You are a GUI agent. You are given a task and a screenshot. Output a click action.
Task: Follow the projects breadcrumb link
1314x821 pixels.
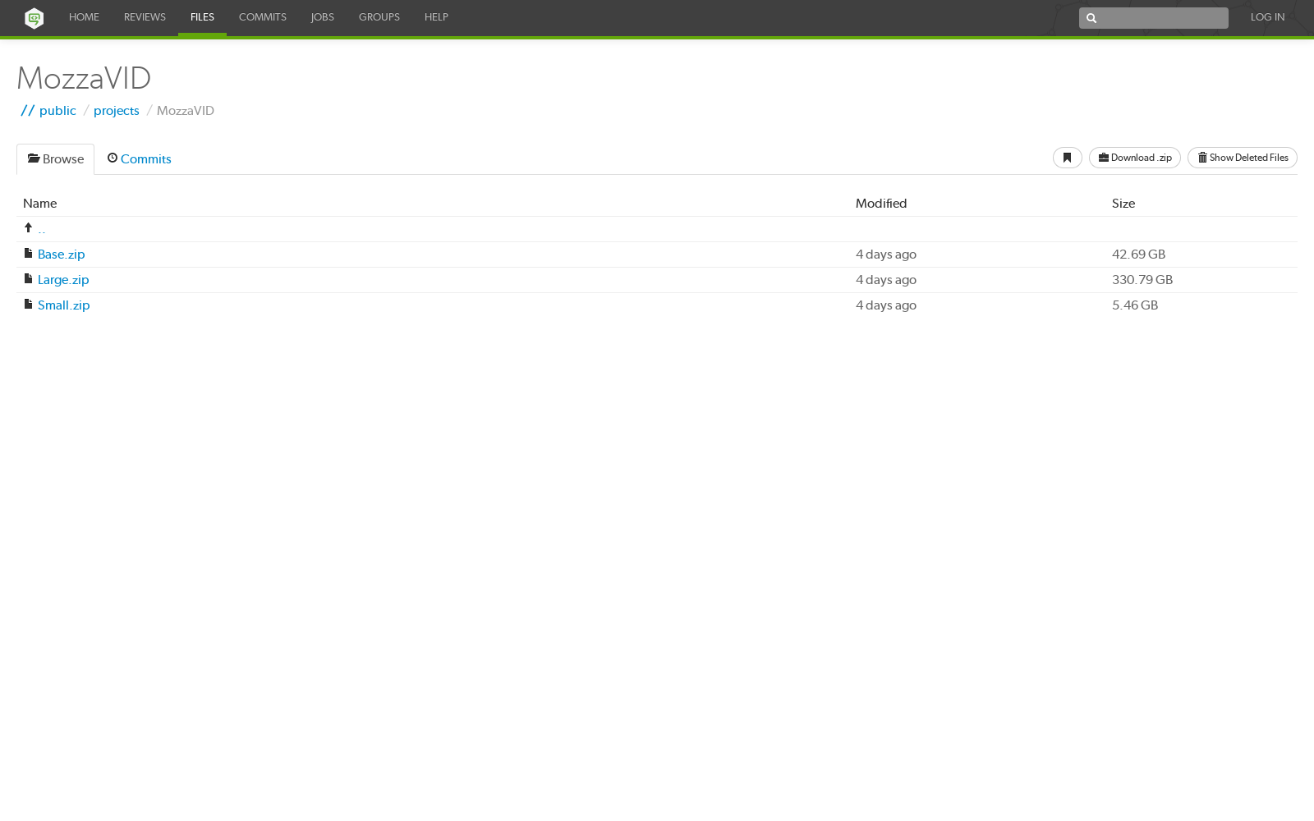pyautogui.click(x=117, y=111)
